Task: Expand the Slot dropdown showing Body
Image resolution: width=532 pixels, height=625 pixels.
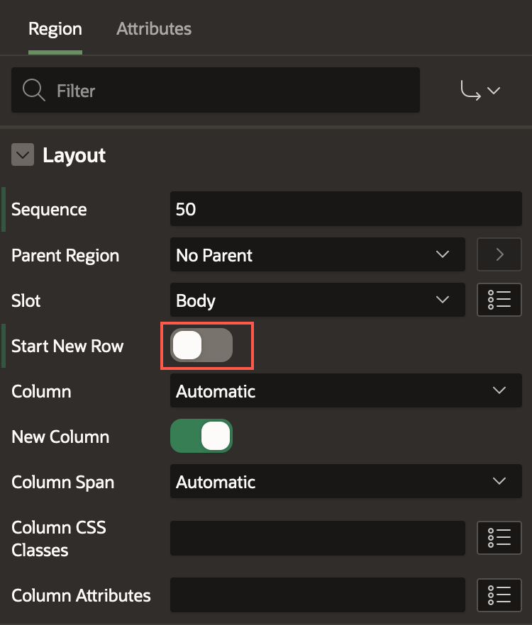Action: tap(317, 300)
